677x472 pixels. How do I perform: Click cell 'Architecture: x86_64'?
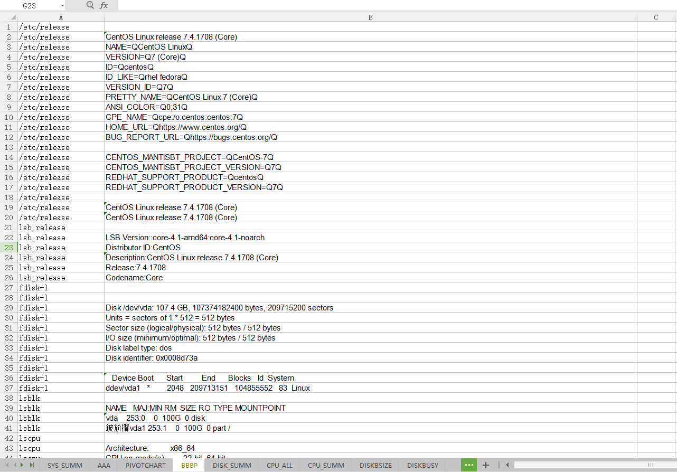(x=371, y=448)
